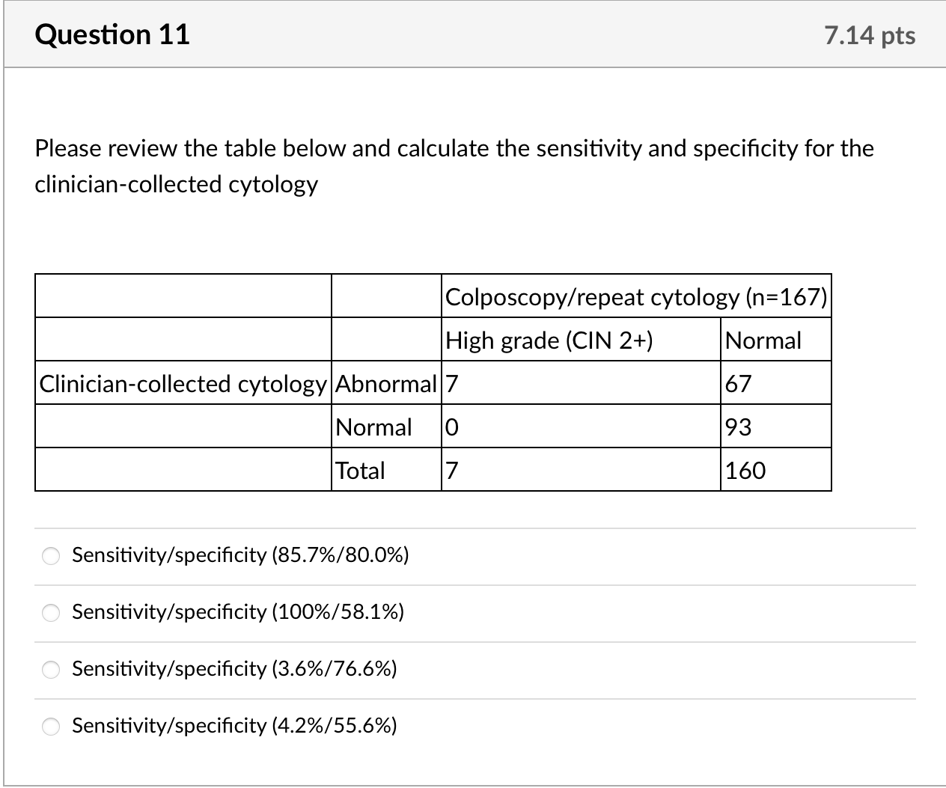Select the answer Sensitivity/specificity (85.7%/80.0%)
The width and height of the screenshot is (946, 788).
coord(50,556)
